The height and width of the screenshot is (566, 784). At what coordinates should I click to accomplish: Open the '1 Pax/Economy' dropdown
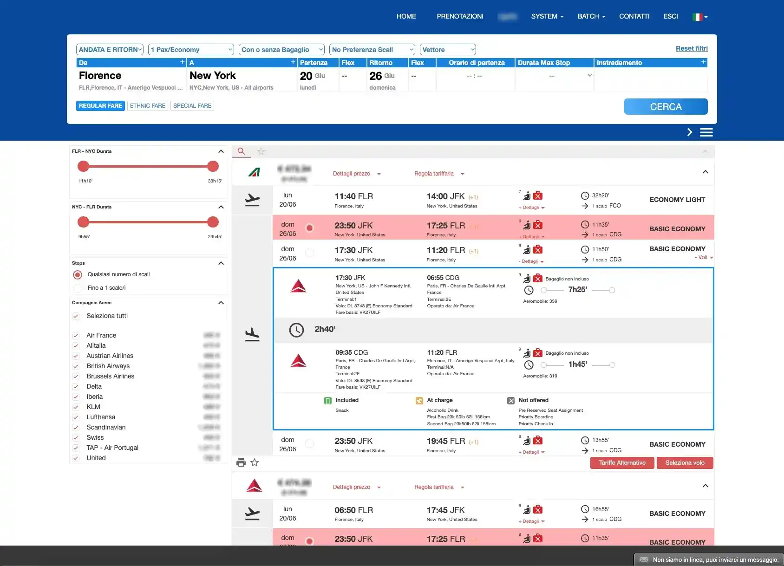191,50
